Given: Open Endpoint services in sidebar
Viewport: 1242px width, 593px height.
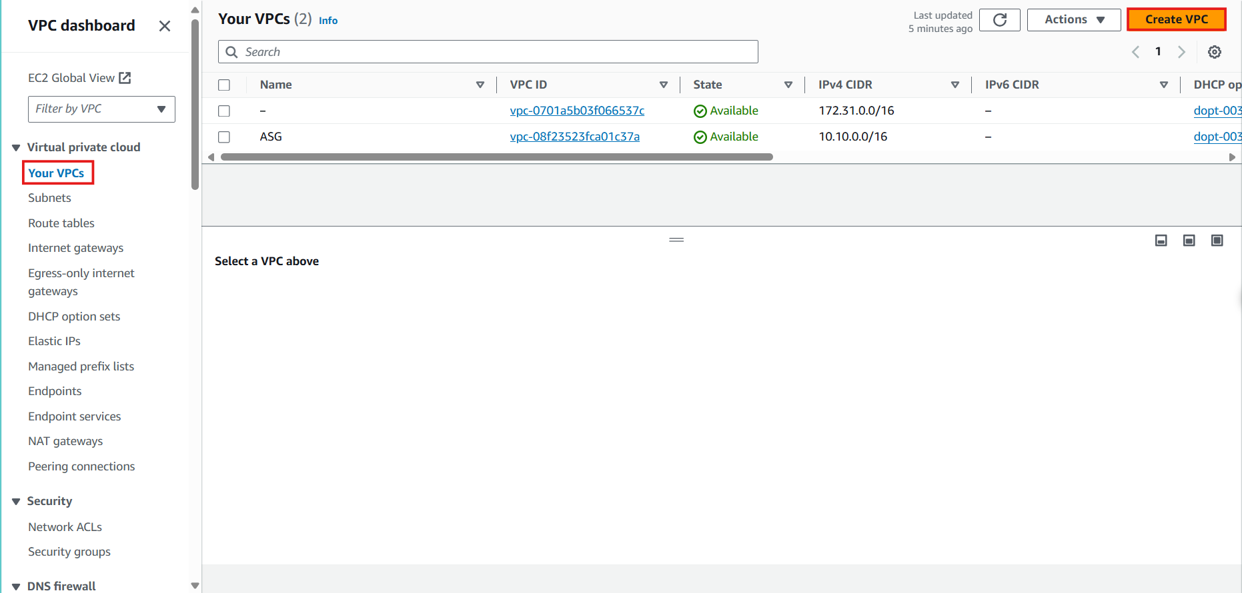Looking at the screenshot, I should (x=75, y=416).
